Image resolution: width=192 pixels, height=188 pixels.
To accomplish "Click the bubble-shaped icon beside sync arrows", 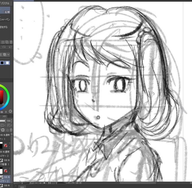I will coord(10,47).
